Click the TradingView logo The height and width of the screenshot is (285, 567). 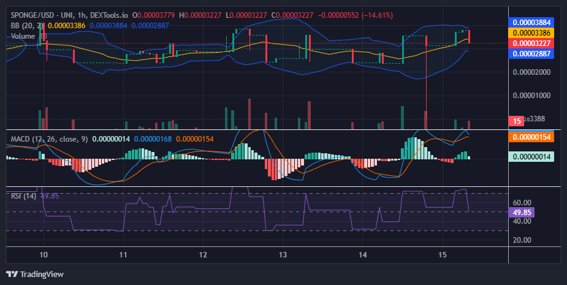point(35,274)
